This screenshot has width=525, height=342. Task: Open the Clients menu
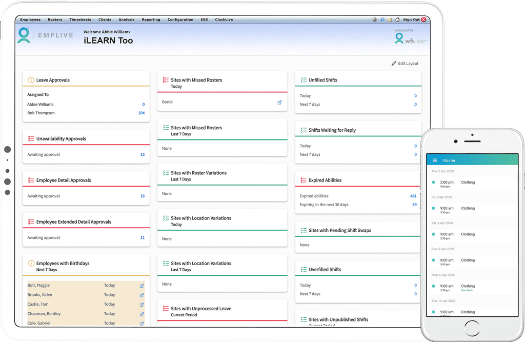[105, 19]
